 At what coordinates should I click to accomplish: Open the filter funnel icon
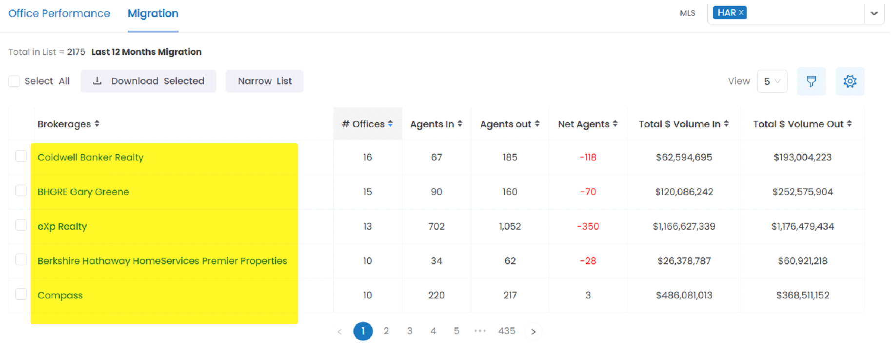[x=812, y=81]
